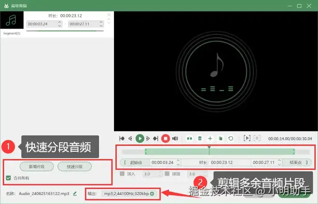The width and height of the screenshot is (318, 204).
Task: Move Segment[1] down in the list
Action: pos(109,23)
